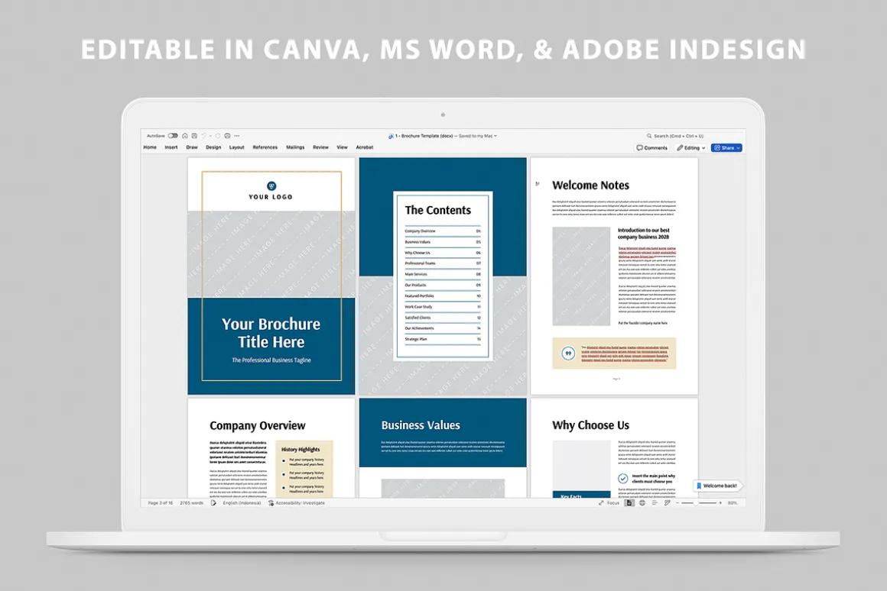Open the Home ribbon tab
The image size is (887, 591).
point(150,147)
